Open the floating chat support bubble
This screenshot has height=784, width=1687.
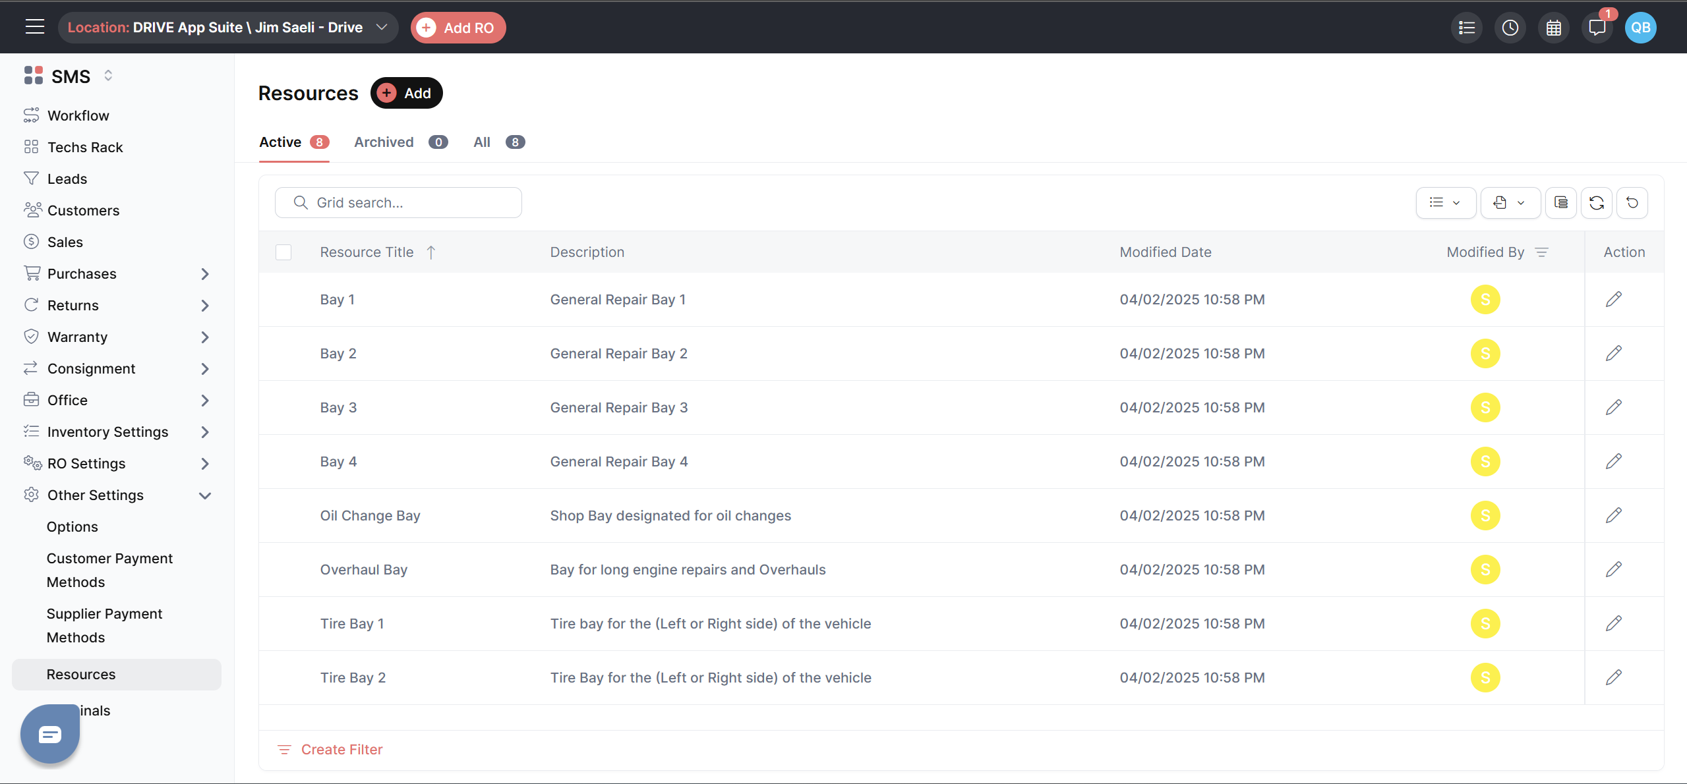coord(50,734)
